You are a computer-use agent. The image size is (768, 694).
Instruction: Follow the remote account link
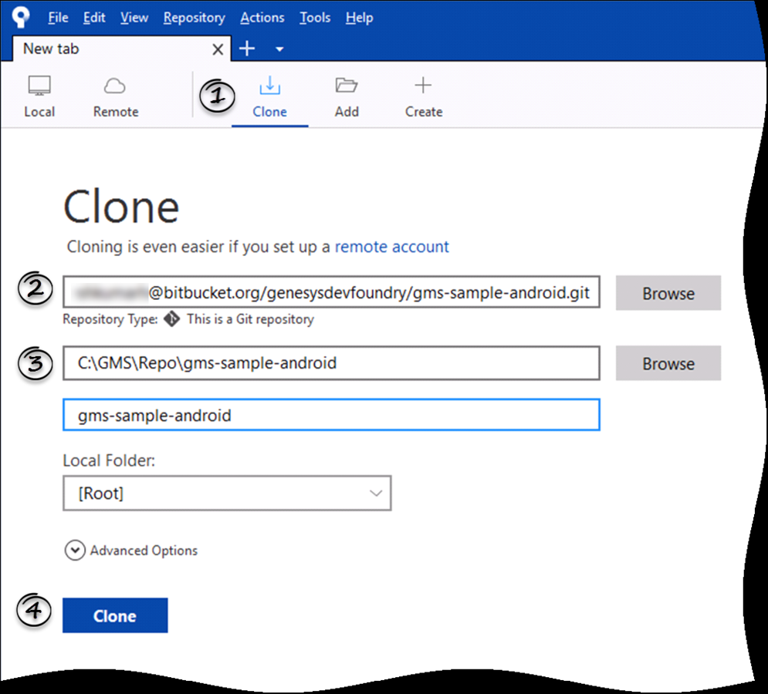click(391, 247)
